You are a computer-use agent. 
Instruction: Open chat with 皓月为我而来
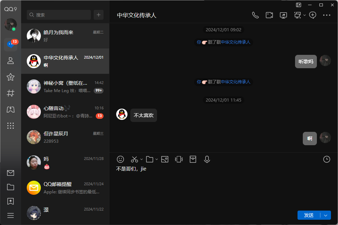[65, 36]
